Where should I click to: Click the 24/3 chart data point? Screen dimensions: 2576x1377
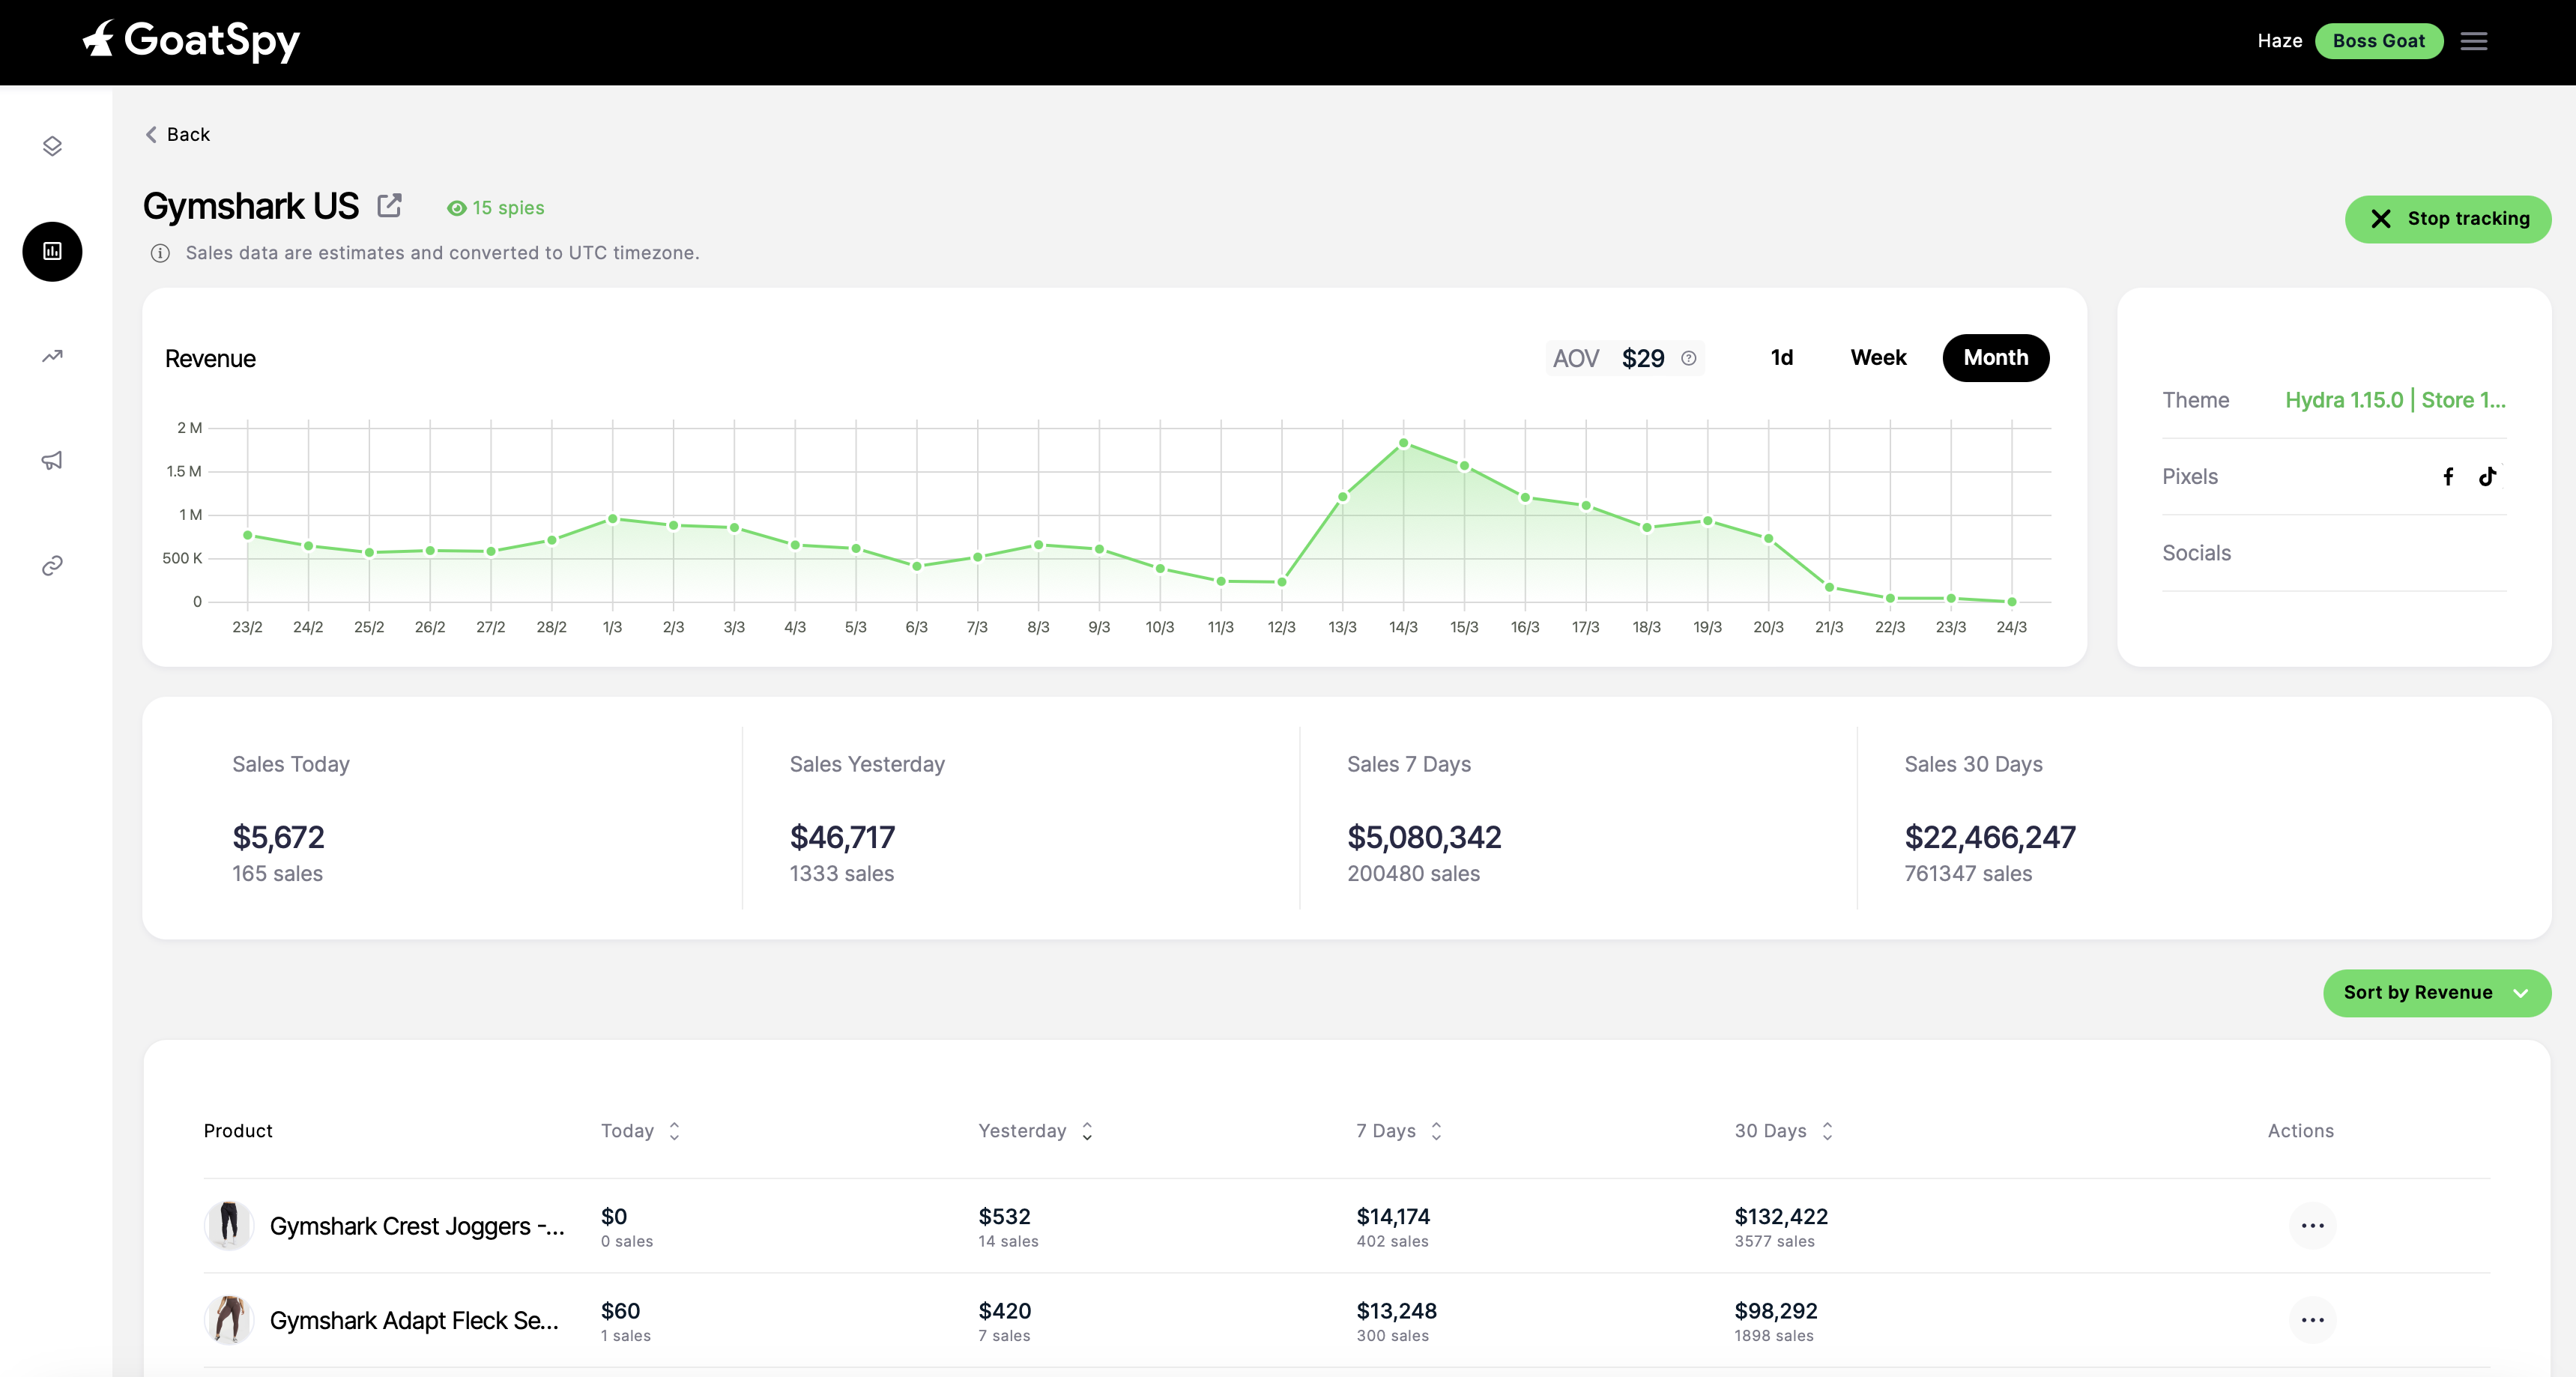coord(2011,602)
